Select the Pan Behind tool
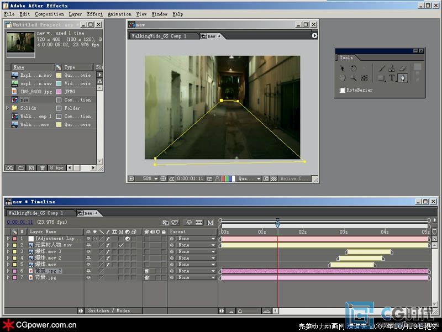 tap(364, 78)
